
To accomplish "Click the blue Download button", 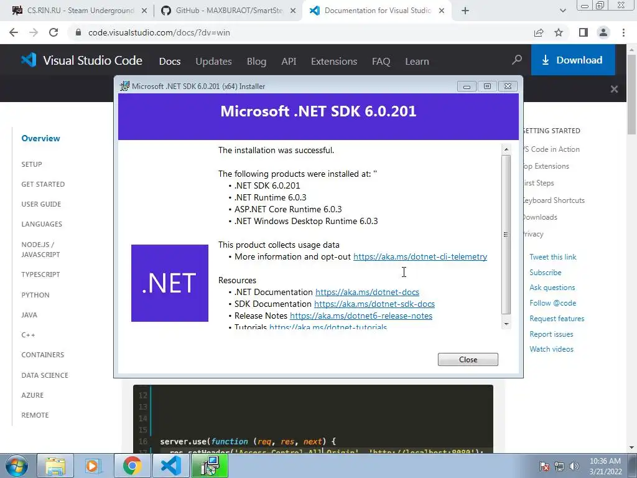I will pos(573,60).
